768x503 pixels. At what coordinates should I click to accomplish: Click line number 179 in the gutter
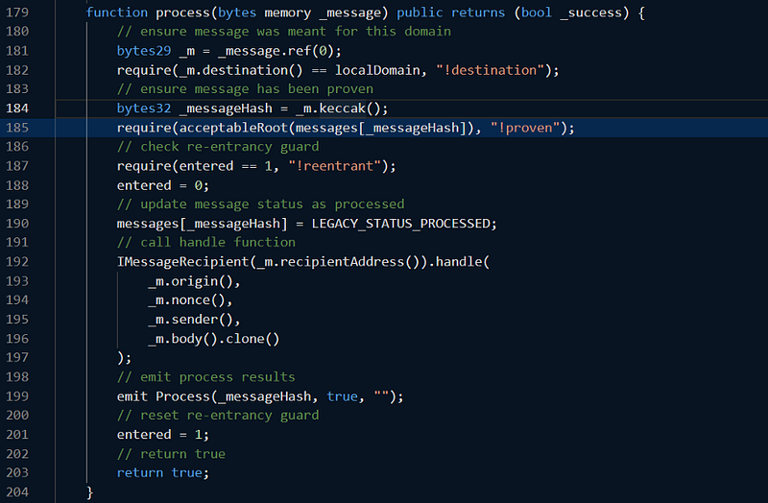pyautogui.click(x=17, y=12)
